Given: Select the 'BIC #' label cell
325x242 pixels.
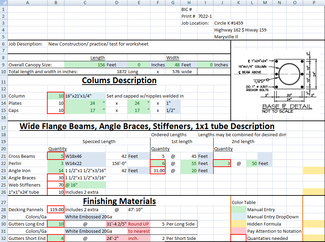Looking at the screenshot, I should [x=189, y=9].
